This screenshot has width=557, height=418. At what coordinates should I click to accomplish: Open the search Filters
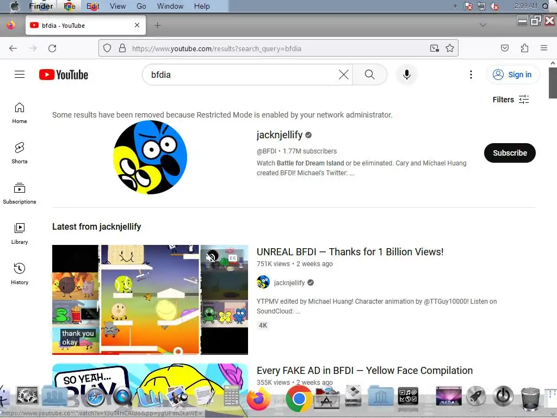(510, 100)
